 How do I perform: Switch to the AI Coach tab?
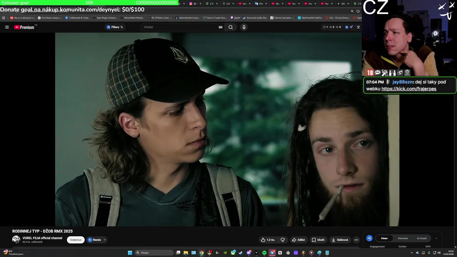(422, 238)
